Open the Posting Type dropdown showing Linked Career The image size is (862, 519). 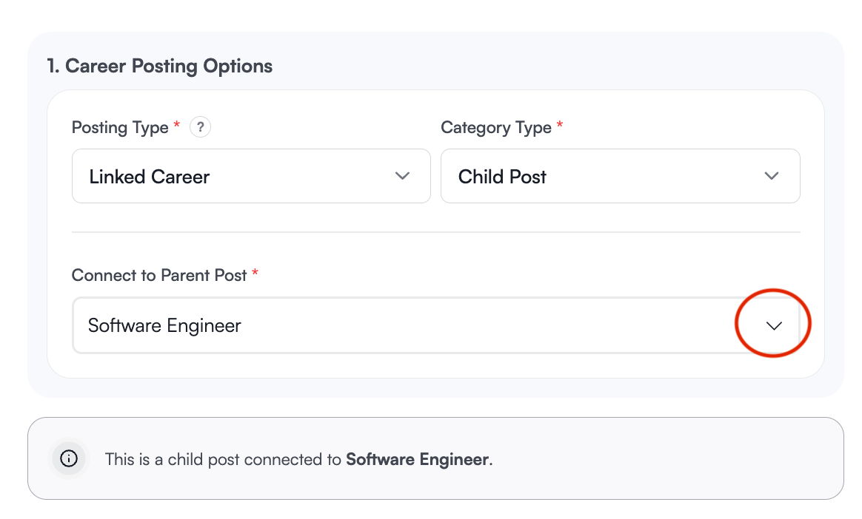251,176
